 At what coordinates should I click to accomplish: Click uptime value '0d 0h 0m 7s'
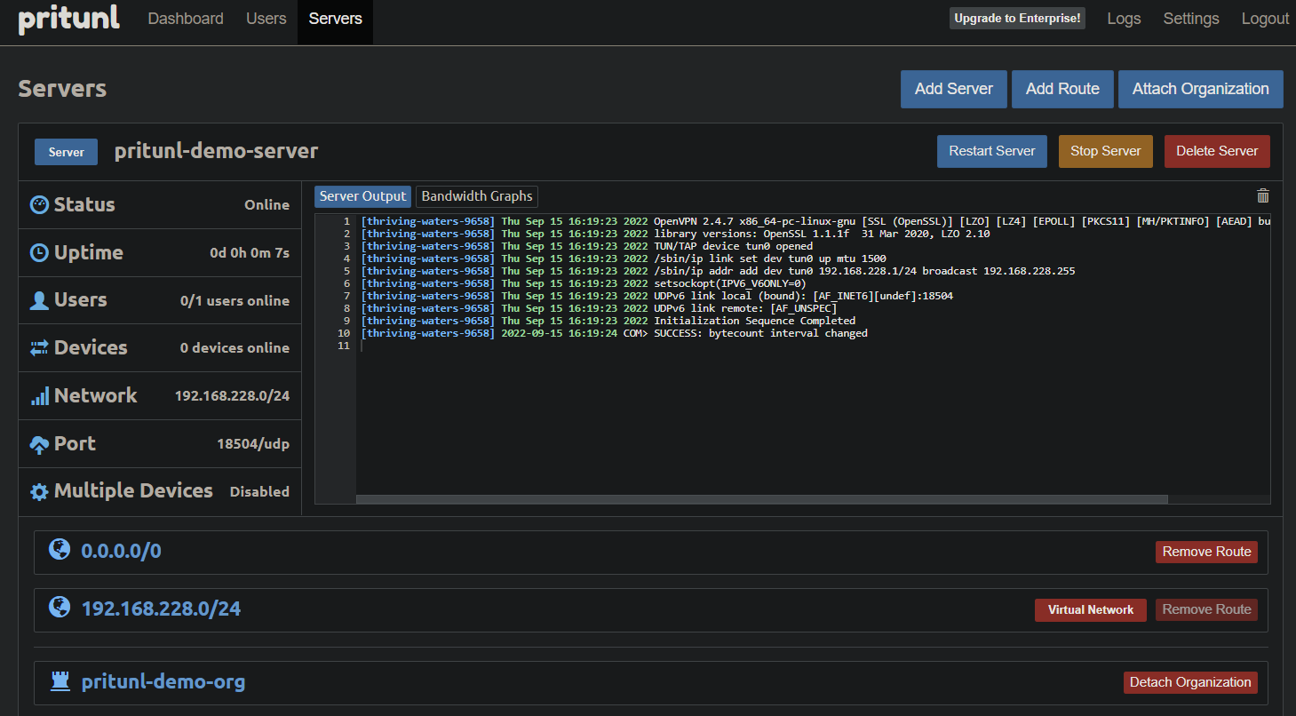click(250, 253)
